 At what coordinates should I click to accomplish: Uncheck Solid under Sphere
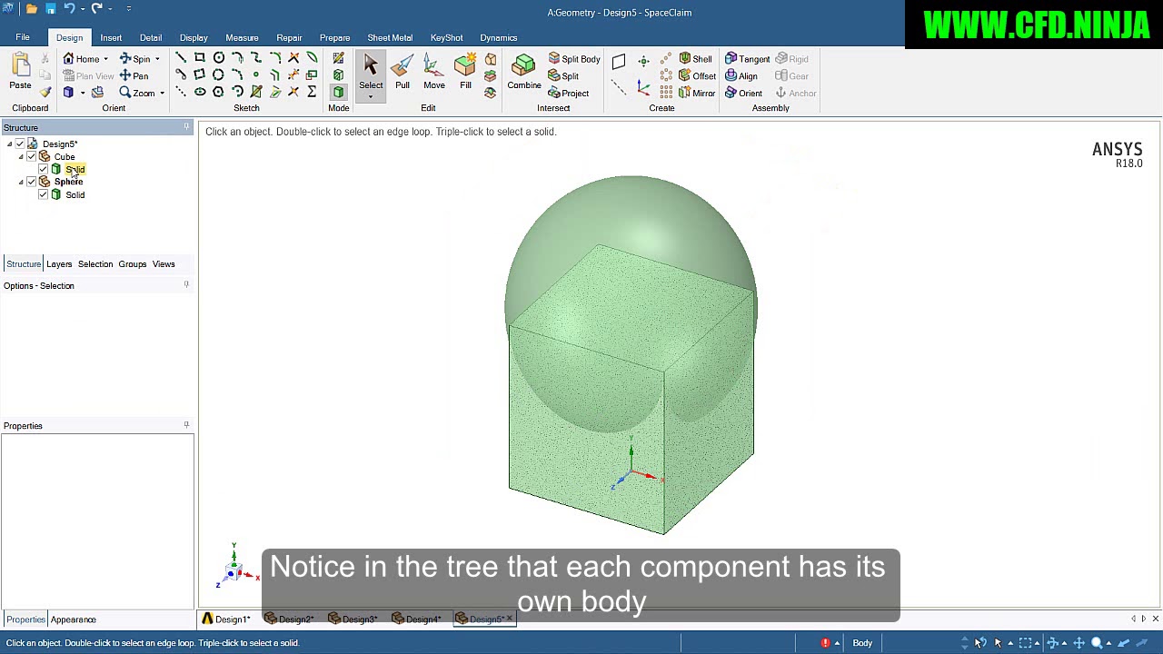[43, 195]
